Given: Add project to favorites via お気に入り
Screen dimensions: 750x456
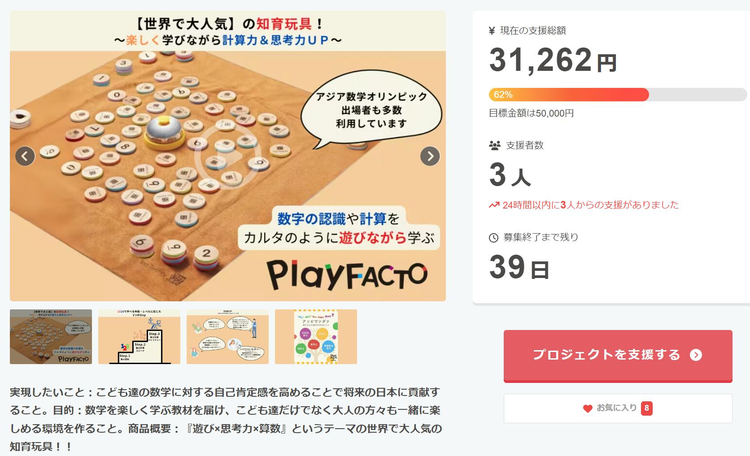Looking at the screenshot, I should (618, 408).
